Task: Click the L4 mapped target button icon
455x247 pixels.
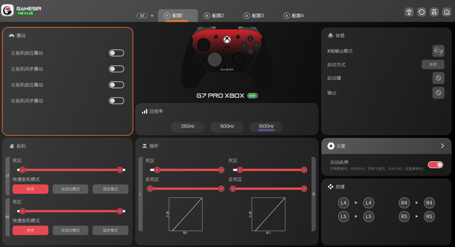Action: (369, 203)
